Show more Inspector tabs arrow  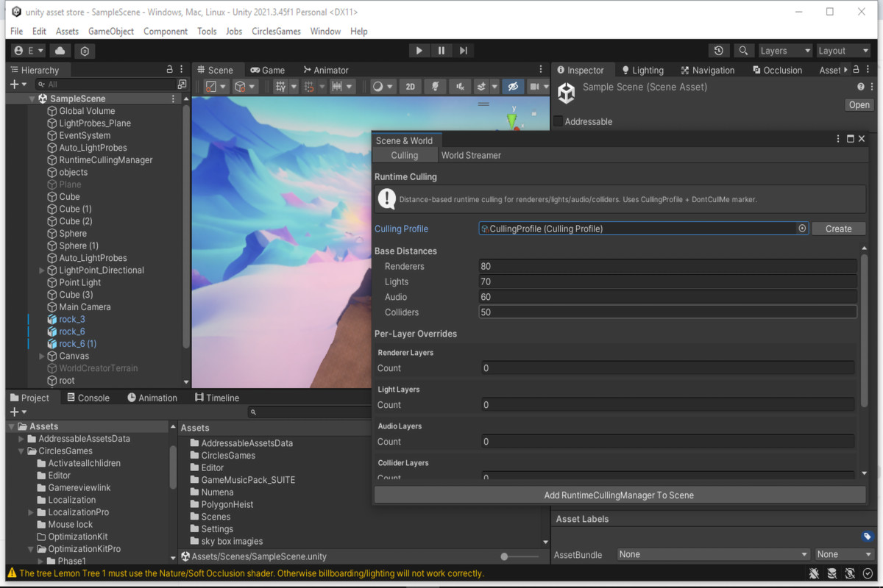[x=845, y=70]
